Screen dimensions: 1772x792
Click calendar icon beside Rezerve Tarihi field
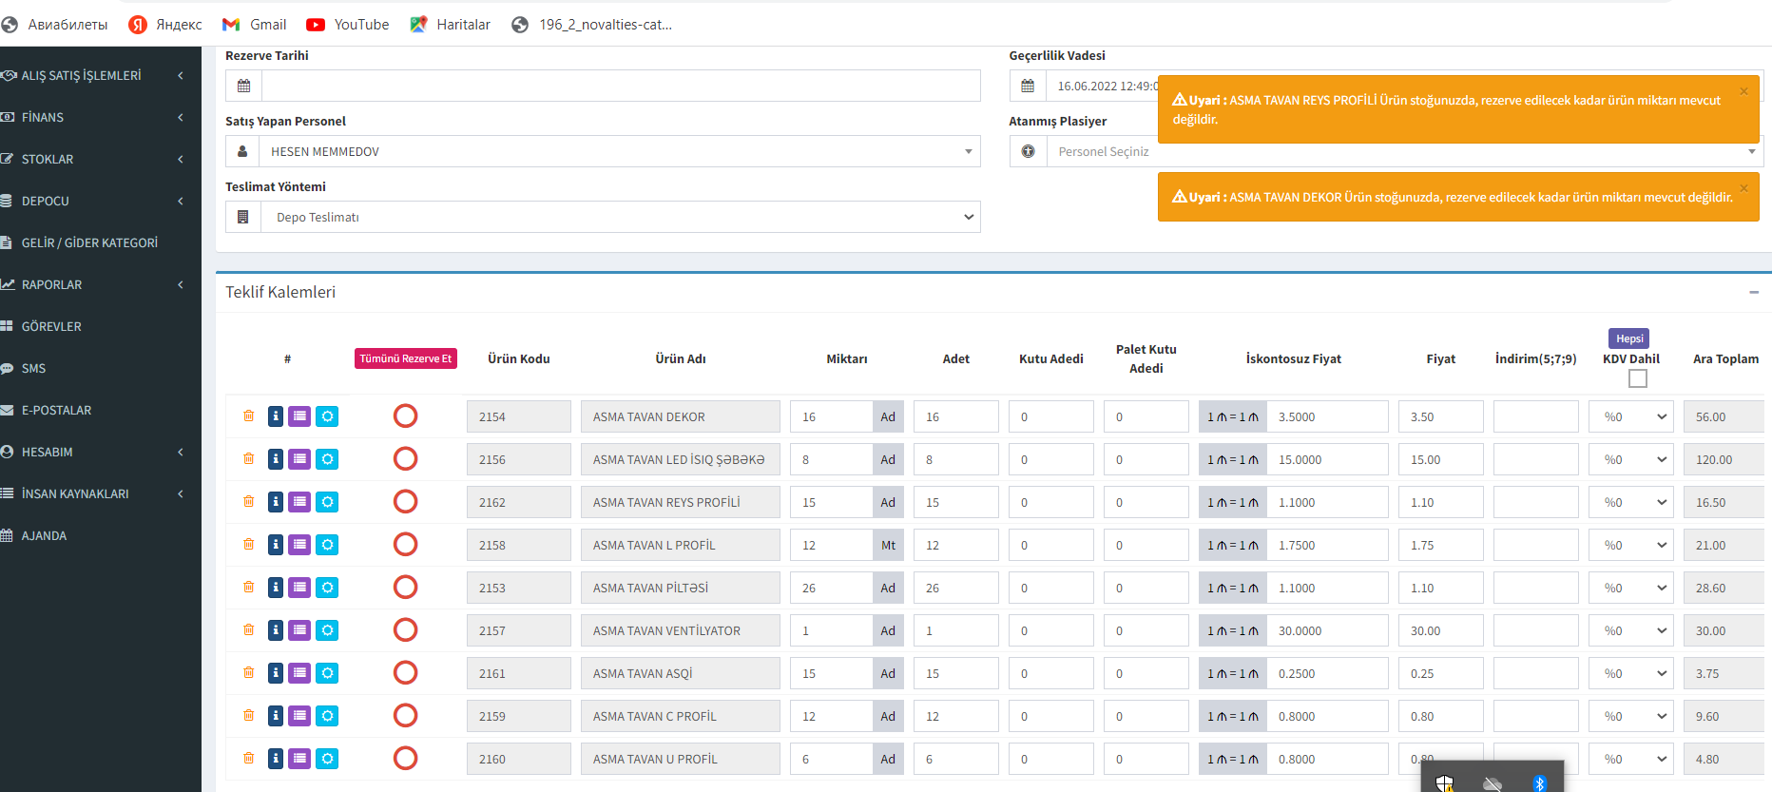(244, 86)
